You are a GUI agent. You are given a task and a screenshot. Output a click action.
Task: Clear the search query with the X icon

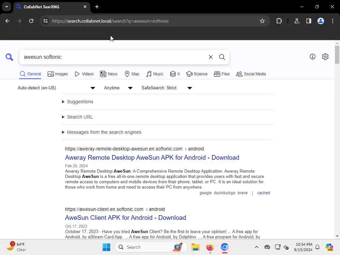click(211, 57)
